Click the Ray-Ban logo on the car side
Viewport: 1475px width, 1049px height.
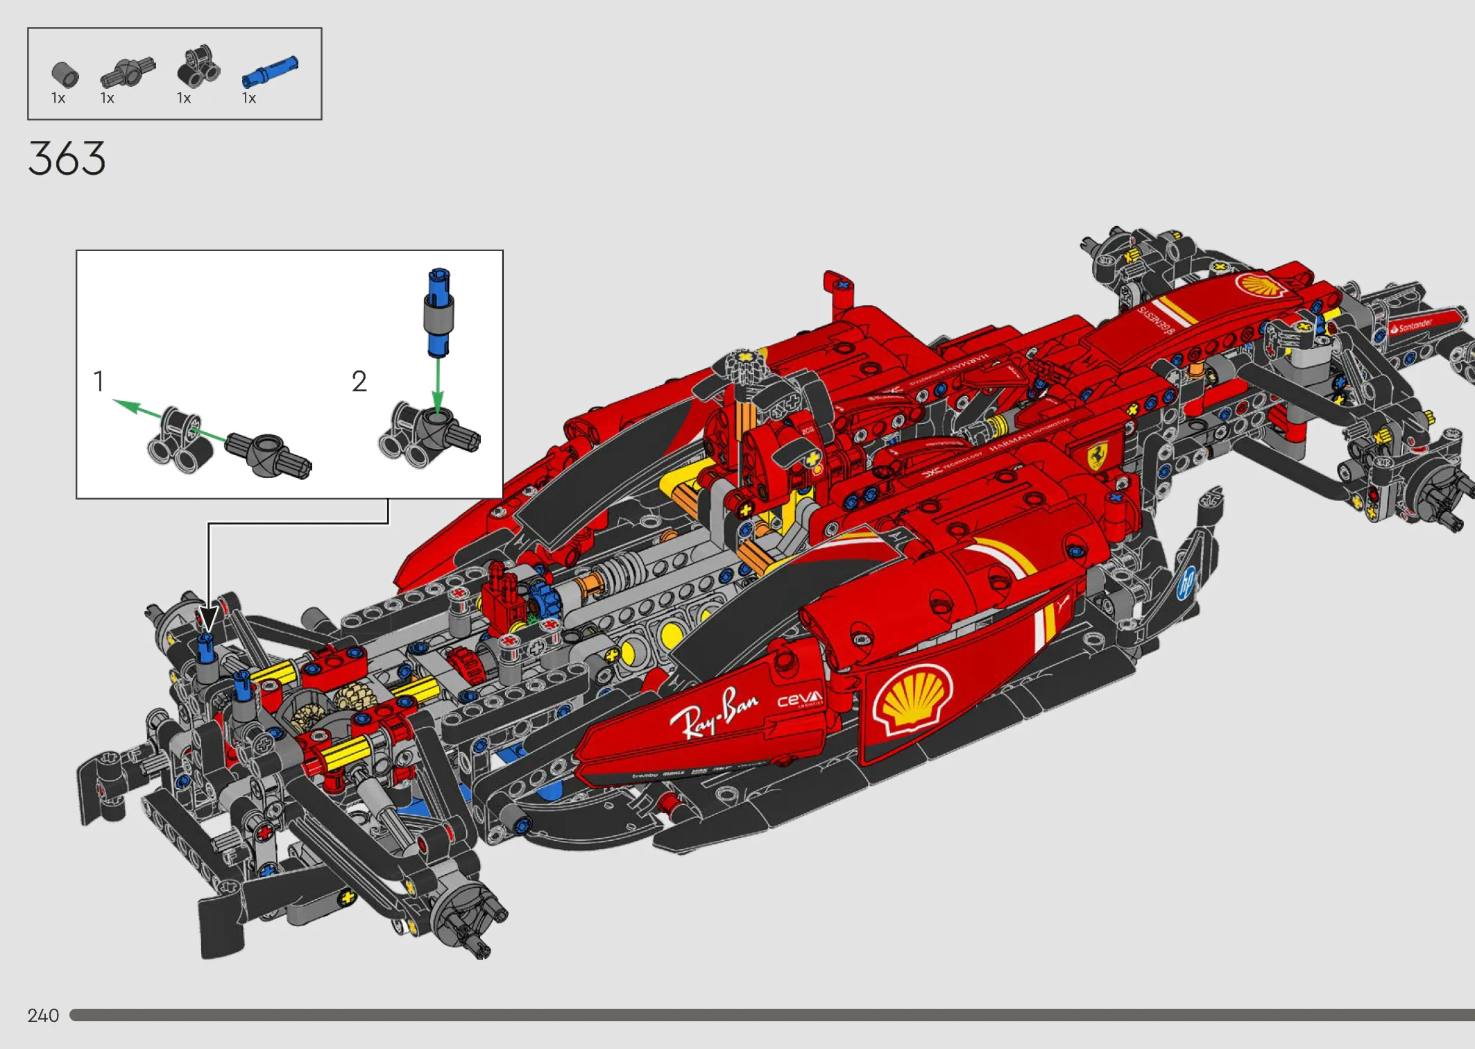tap(714, 713)
